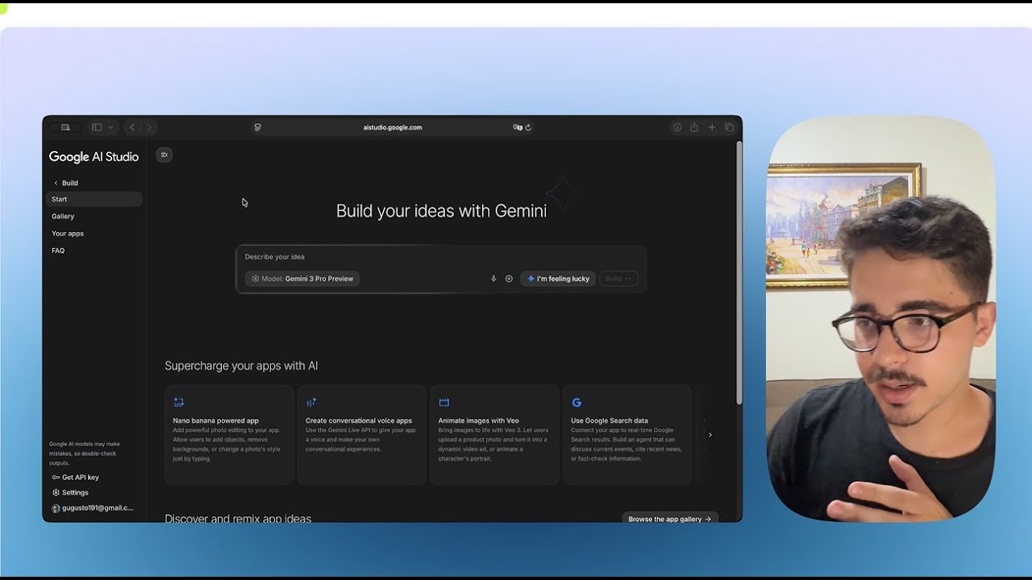Open the page reader icon in address bar
Screen dimensions: 1032x580
(x=257, y=127)
